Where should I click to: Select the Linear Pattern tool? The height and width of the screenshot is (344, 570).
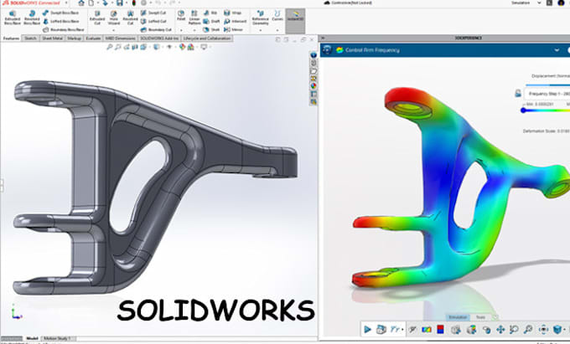[194, 18]
